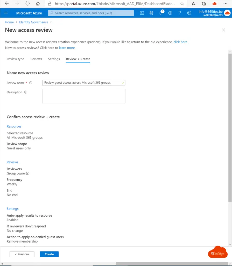Open the Azure help question mark
The image size is (232, 266).
click(x=180, y=13)
